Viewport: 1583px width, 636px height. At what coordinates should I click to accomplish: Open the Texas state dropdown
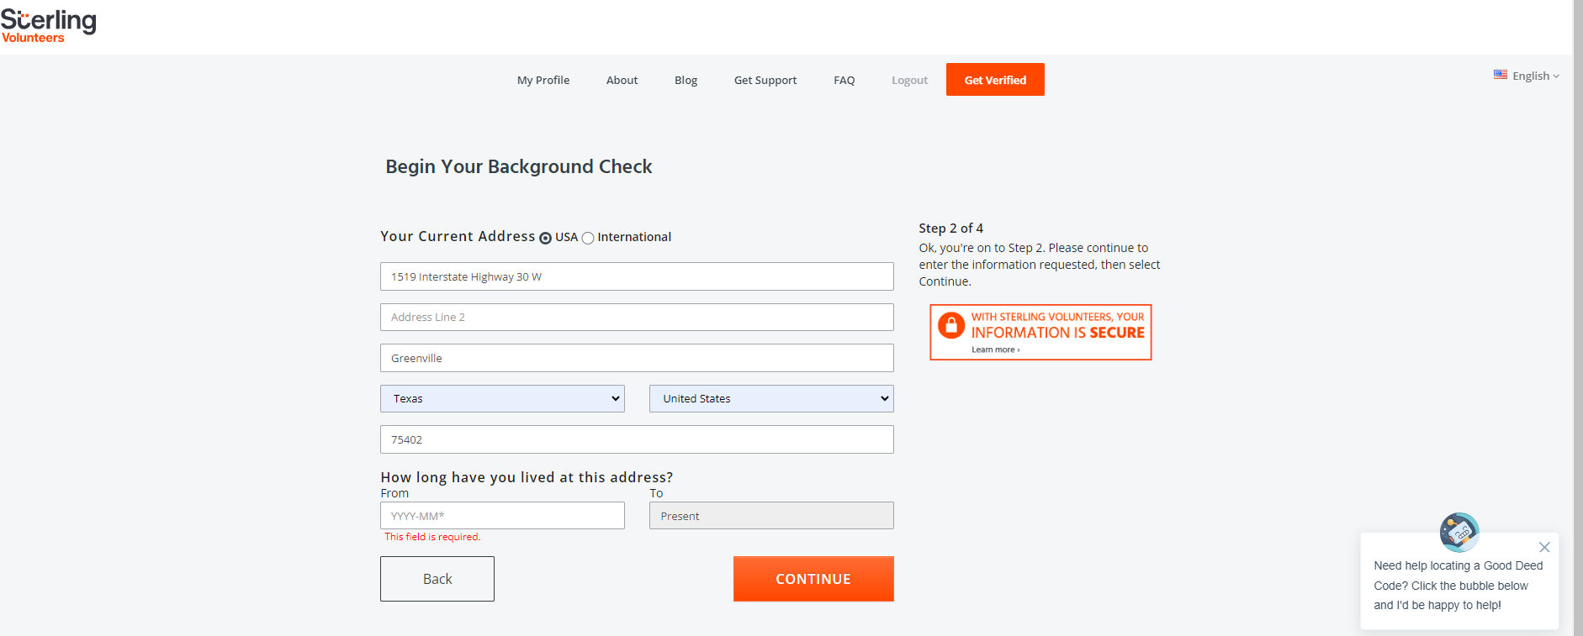point(502,399)
